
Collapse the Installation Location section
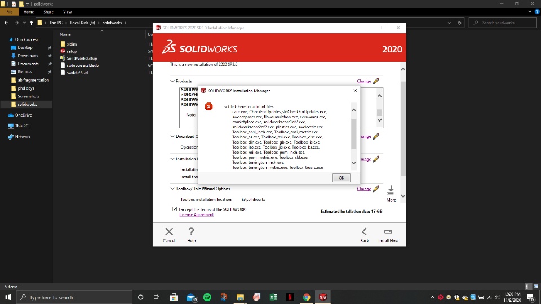click(x=172, y=159)
